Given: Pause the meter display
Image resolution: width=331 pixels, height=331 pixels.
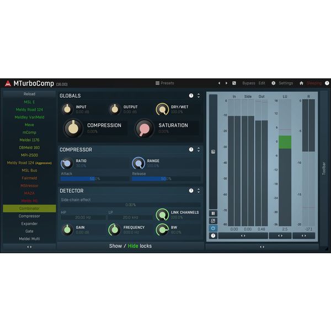Looking at the screenshot, I should click(213, 213).
